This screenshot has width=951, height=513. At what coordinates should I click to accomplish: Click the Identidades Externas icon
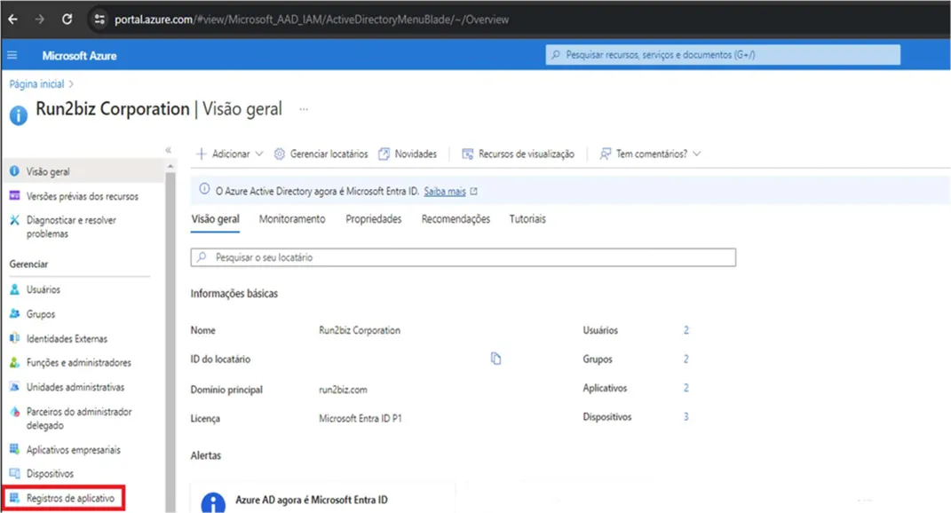14,338
